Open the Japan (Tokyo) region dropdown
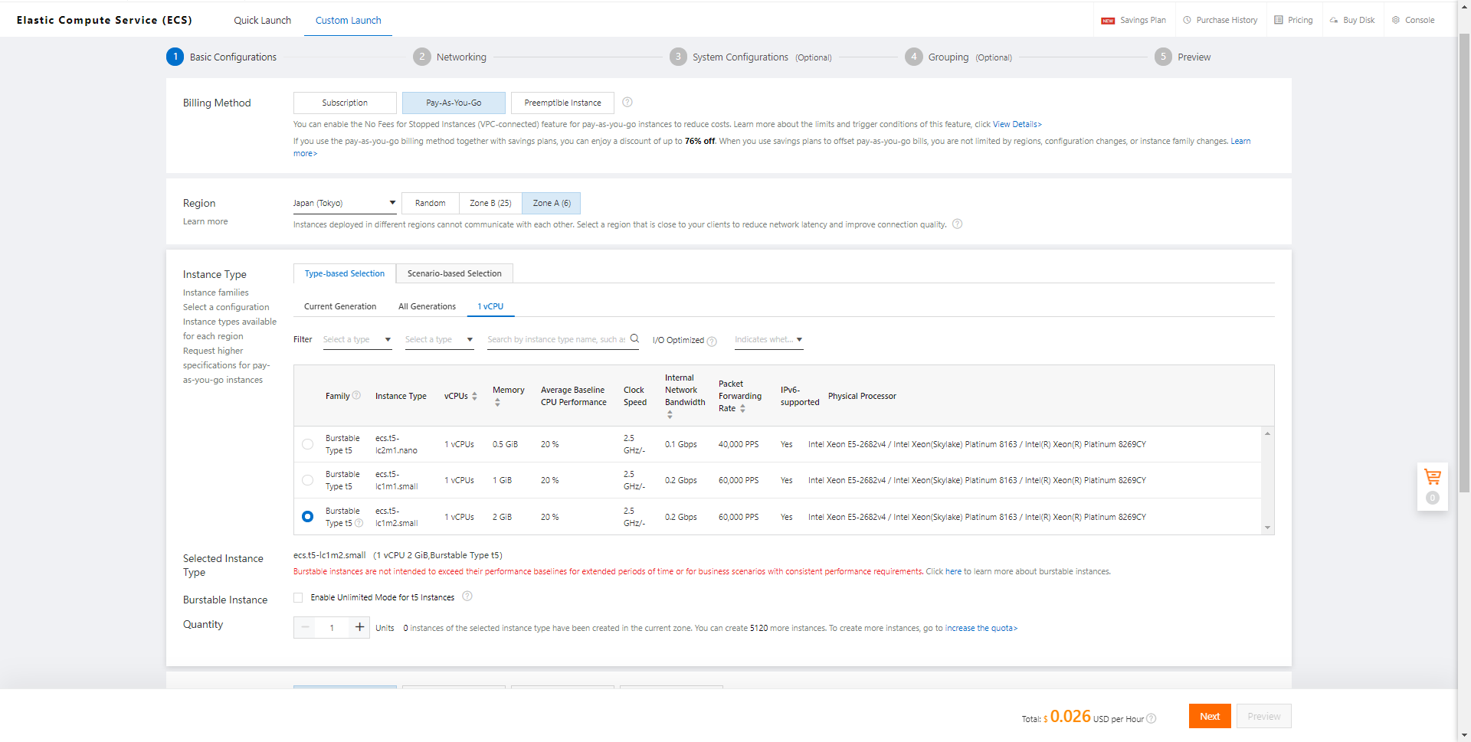Viewport: 1471px width, 742px height. click(345, 203)
